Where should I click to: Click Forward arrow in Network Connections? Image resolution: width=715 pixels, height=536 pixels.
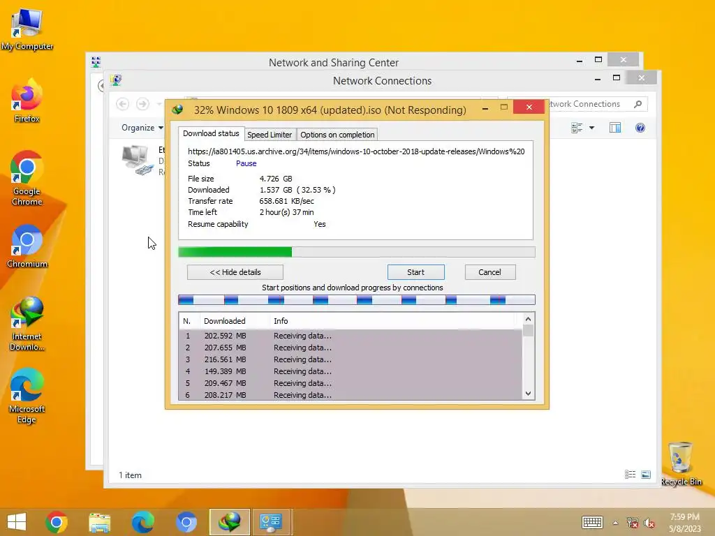142,104
